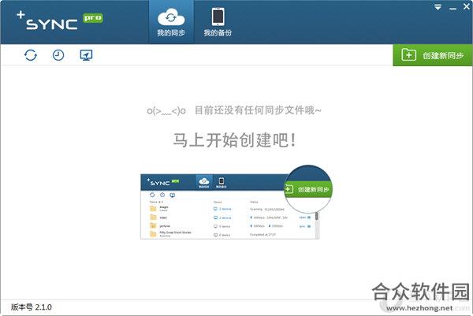Viewport: 473px width, 316px height.
Task: Click the monitor with arrow icon
Action: tap(86, 55)
